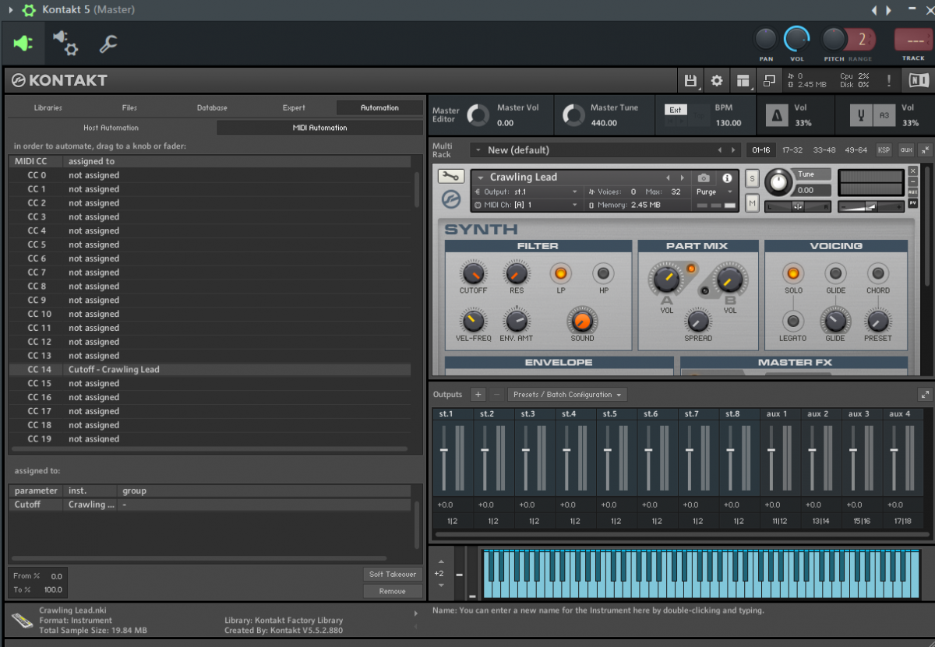935x647 pixels.
Task: Add output channel with plus icon
Action: pos(478,395)
